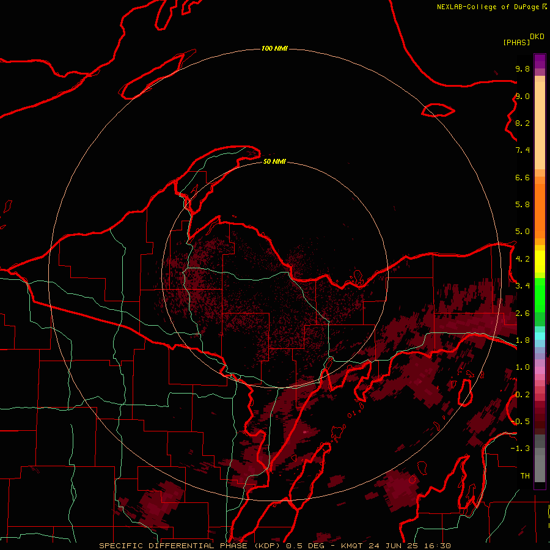Click the 0.5 DEG elevation text in the caption
550x550 pixels.
pyautogui.click(x=305, y=546)
